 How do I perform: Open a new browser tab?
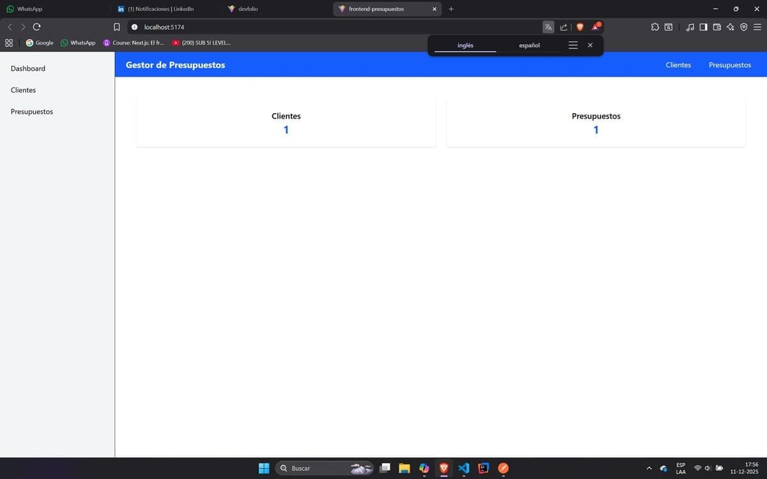[451, 9]
